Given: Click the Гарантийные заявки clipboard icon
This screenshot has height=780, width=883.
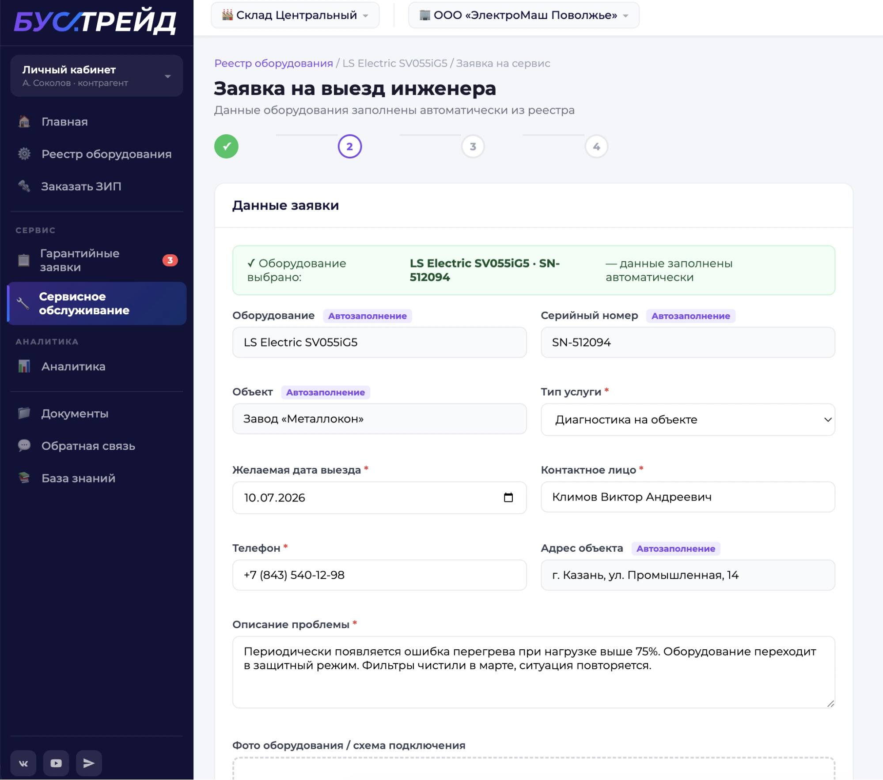Looking at the screenshot, I should tap(24, 260).
